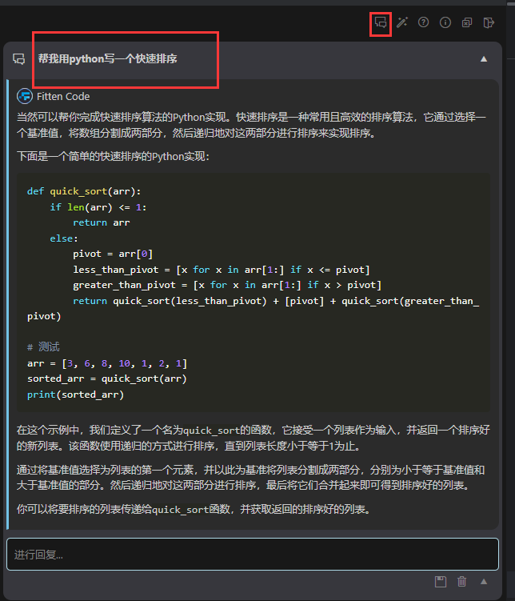The height and width of the screenshot is (601, 515).
Task: Click the bottom-right triangle arrow
Action: (483, 582)
